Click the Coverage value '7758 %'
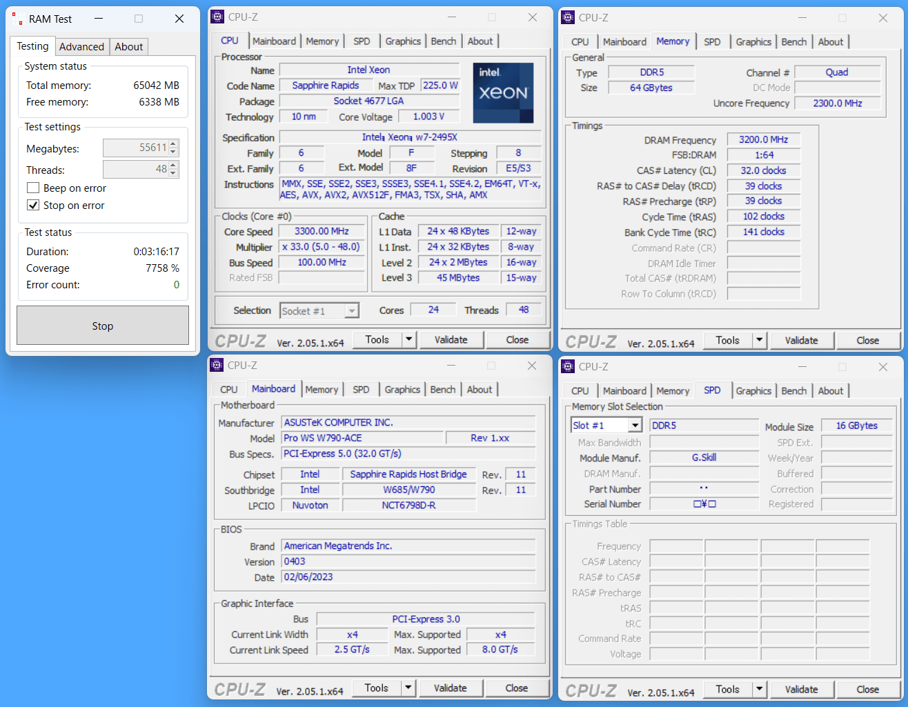 click(x=162, y=268)
